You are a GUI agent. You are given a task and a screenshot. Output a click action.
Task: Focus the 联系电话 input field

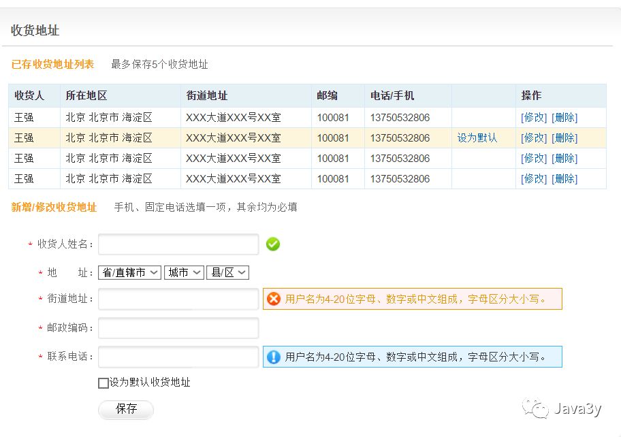178,357
